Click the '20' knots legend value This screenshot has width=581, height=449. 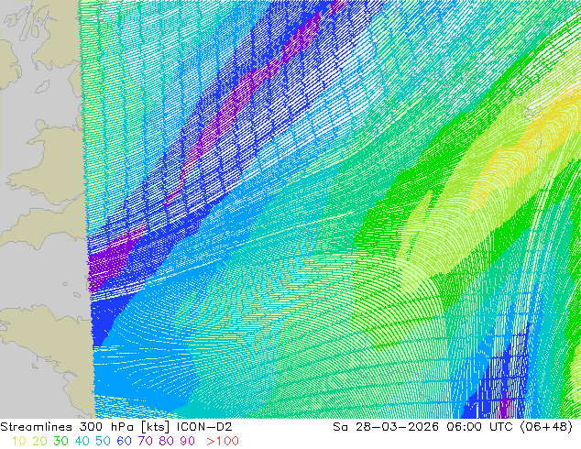pos(39,442)
